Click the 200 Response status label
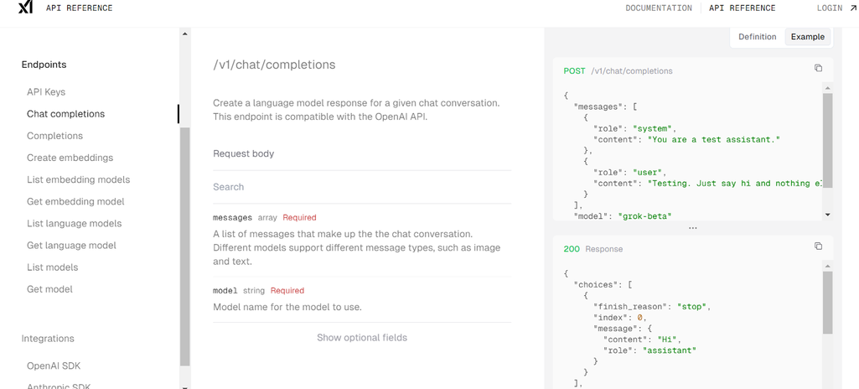 coord(593,249)
